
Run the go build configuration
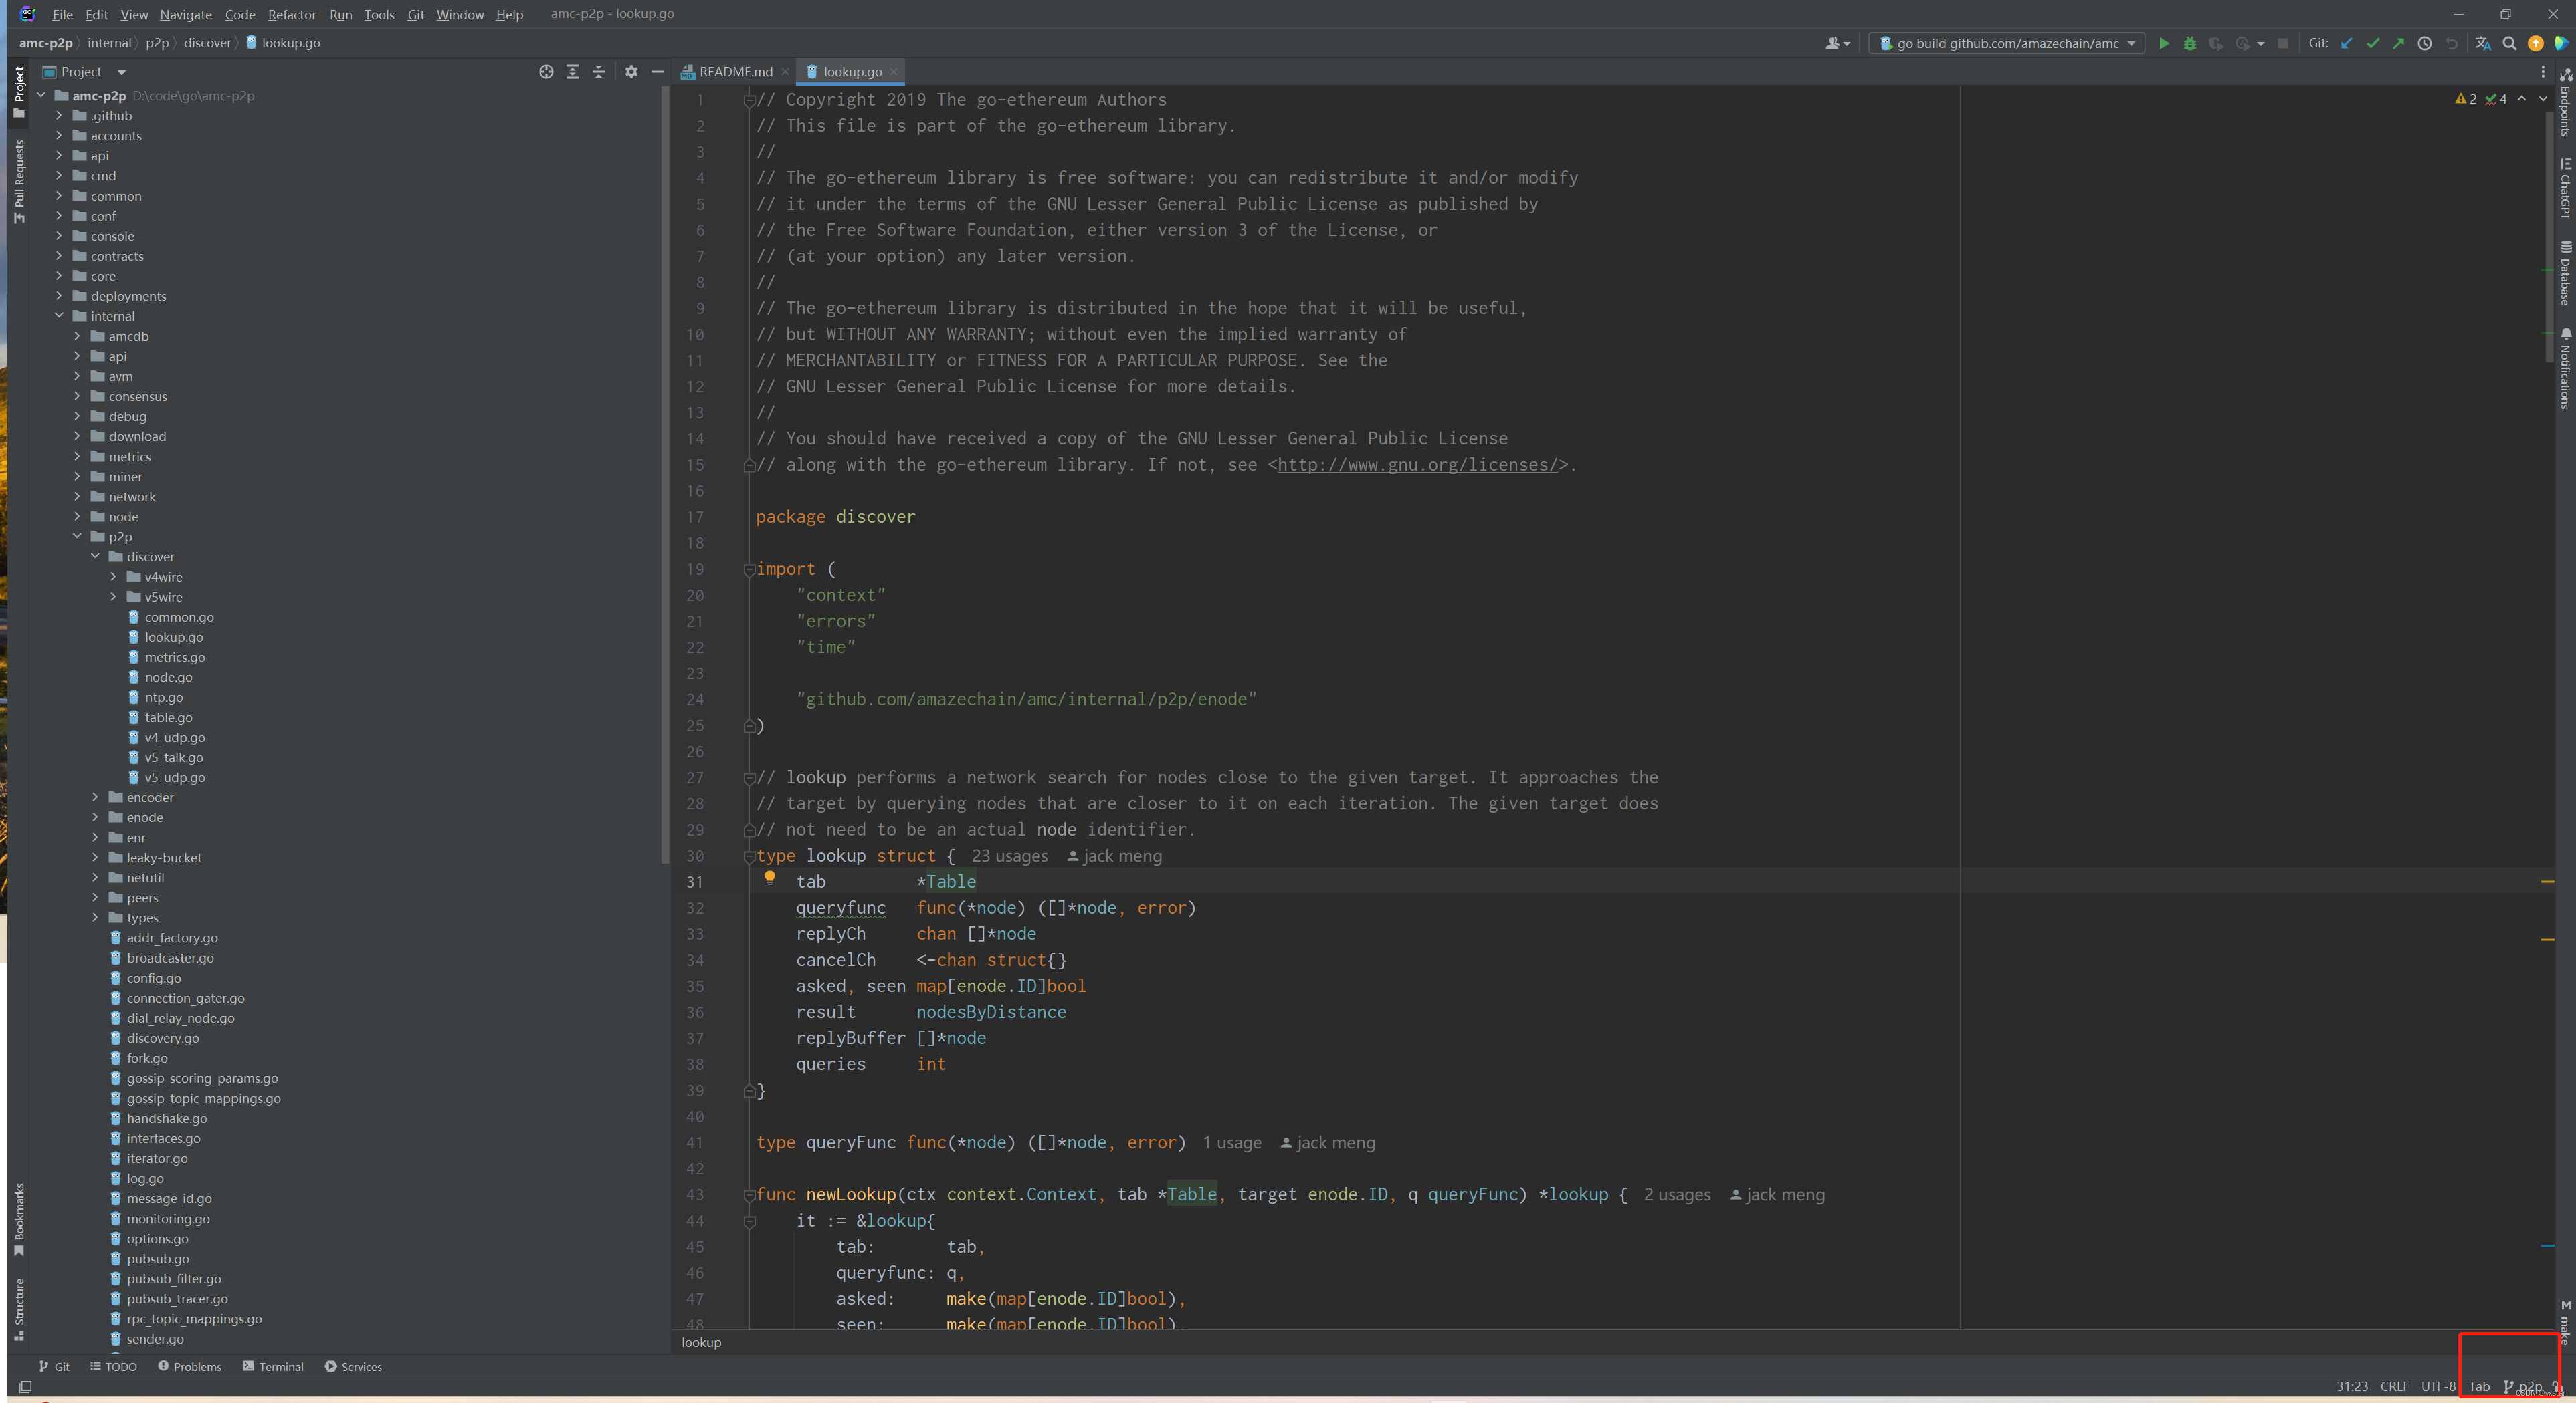pos(2163,44)
